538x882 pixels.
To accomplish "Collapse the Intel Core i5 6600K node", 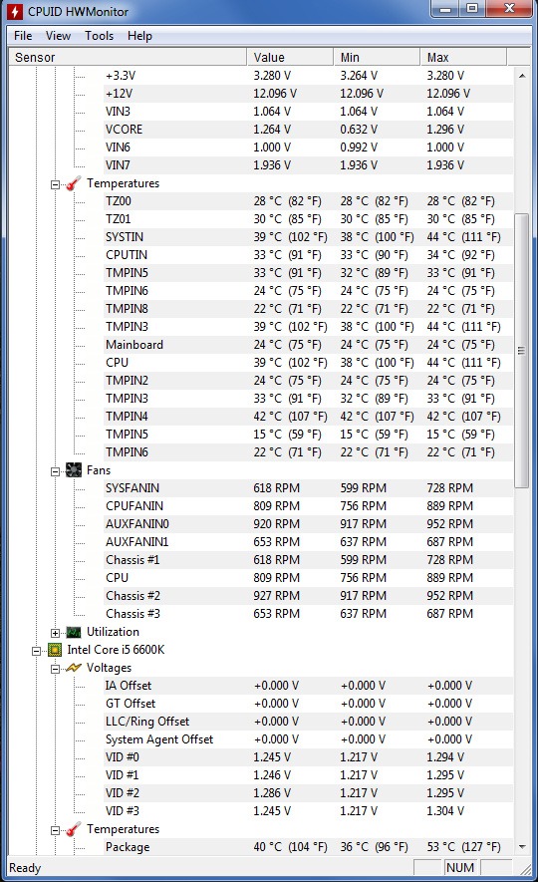I will (36, 651).
